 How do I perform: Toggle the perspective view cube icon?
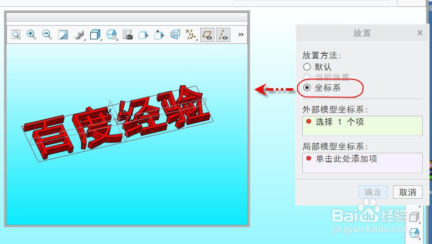(x=175, y=35)
